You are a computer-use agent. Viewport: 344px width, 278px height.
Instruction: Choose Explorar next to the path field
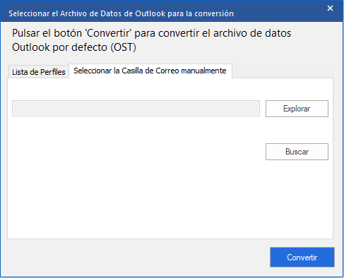coord(297,109)
